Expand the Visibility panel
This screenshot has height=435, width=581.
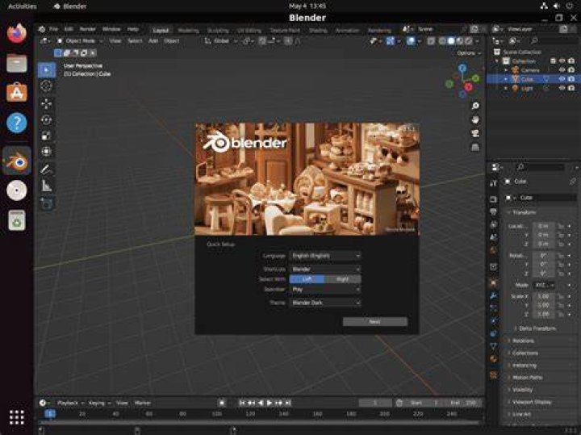(522, 390)
